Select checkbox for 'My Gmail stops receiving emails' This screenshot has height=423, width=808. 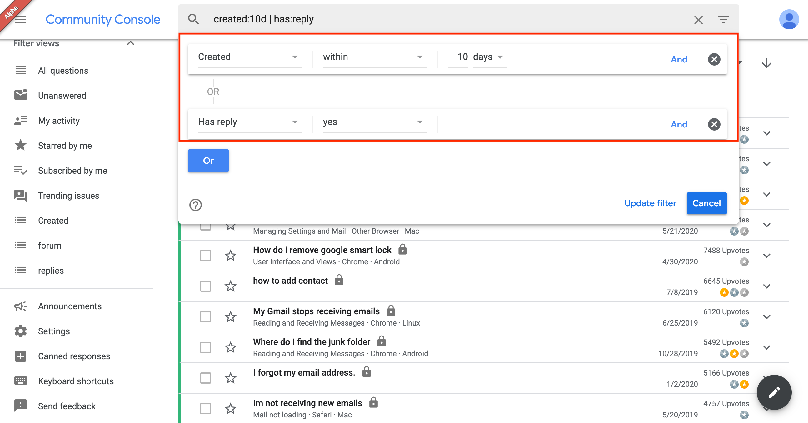206,317
